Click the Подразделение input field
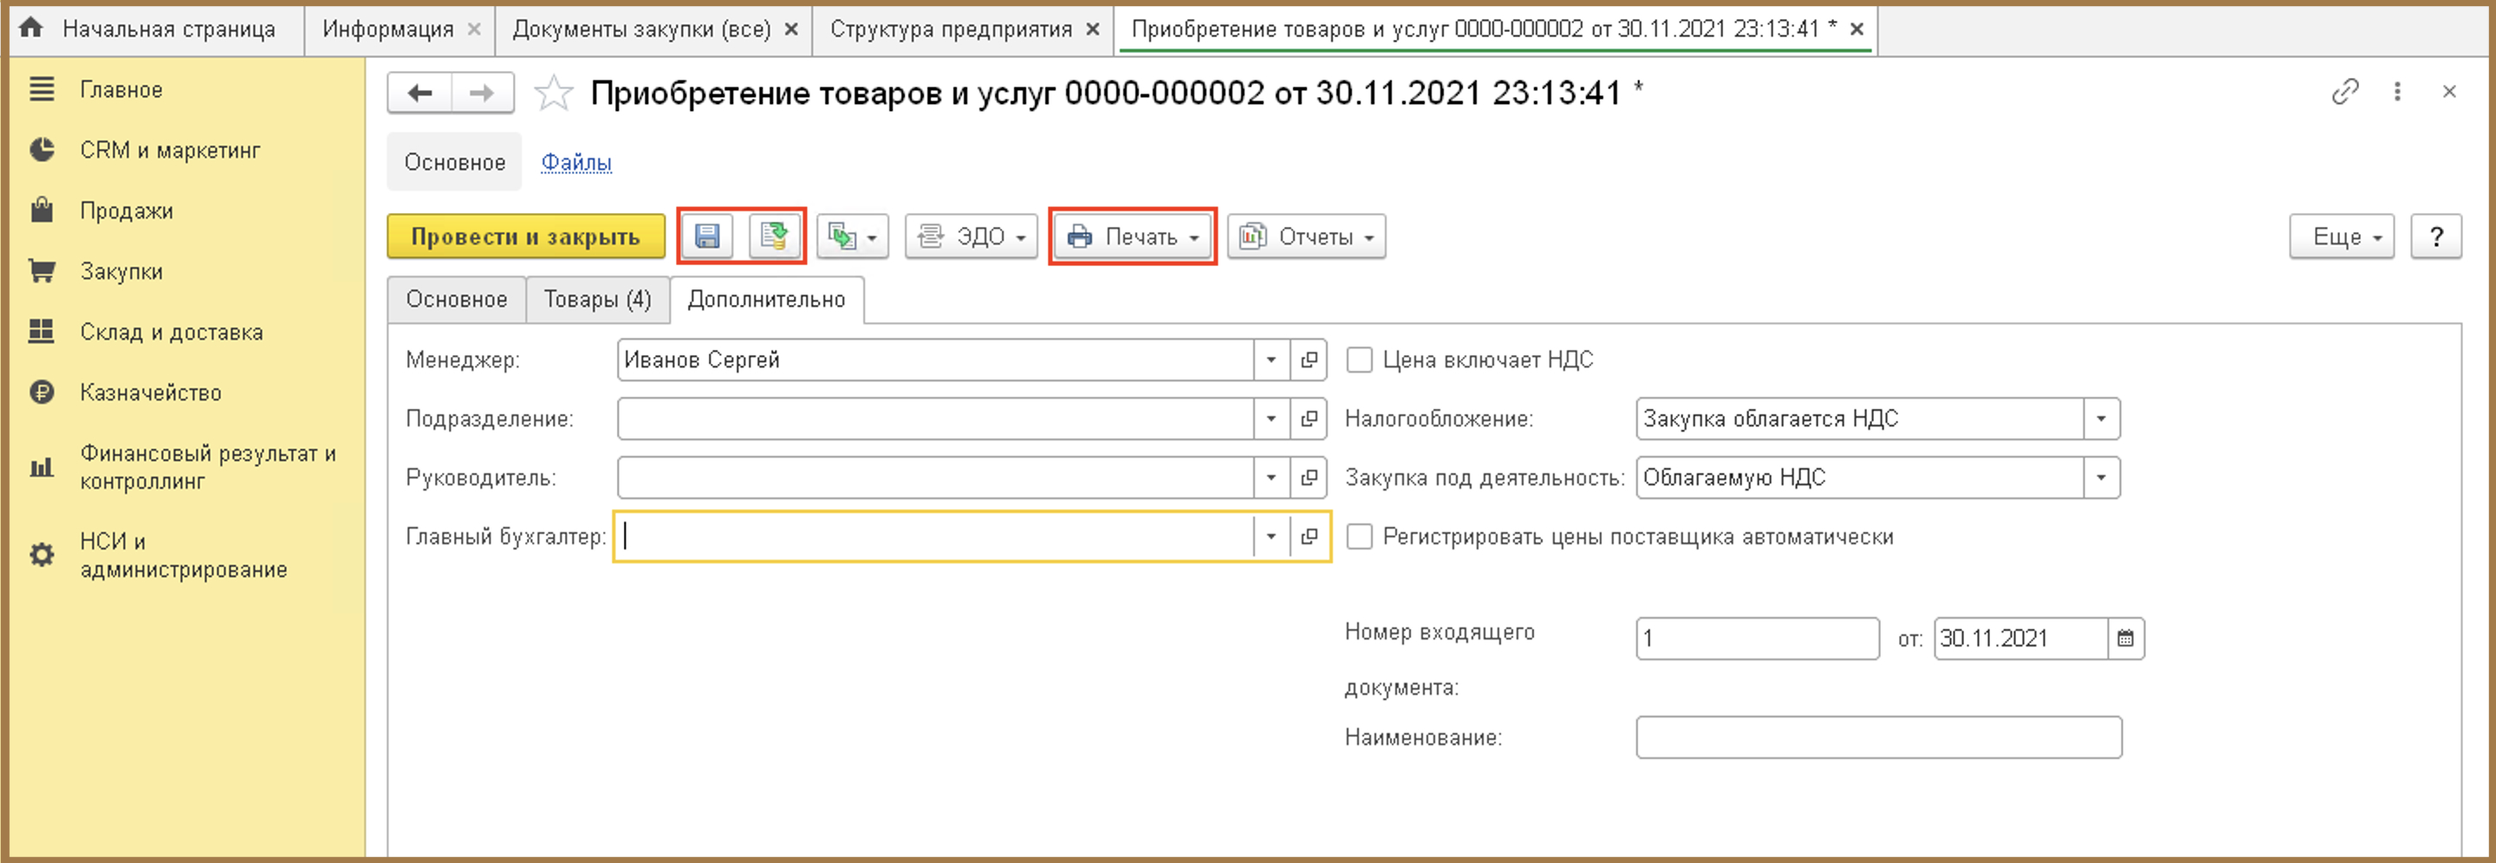The width and height of the screenshot is (2496, 863). point(936,419)
